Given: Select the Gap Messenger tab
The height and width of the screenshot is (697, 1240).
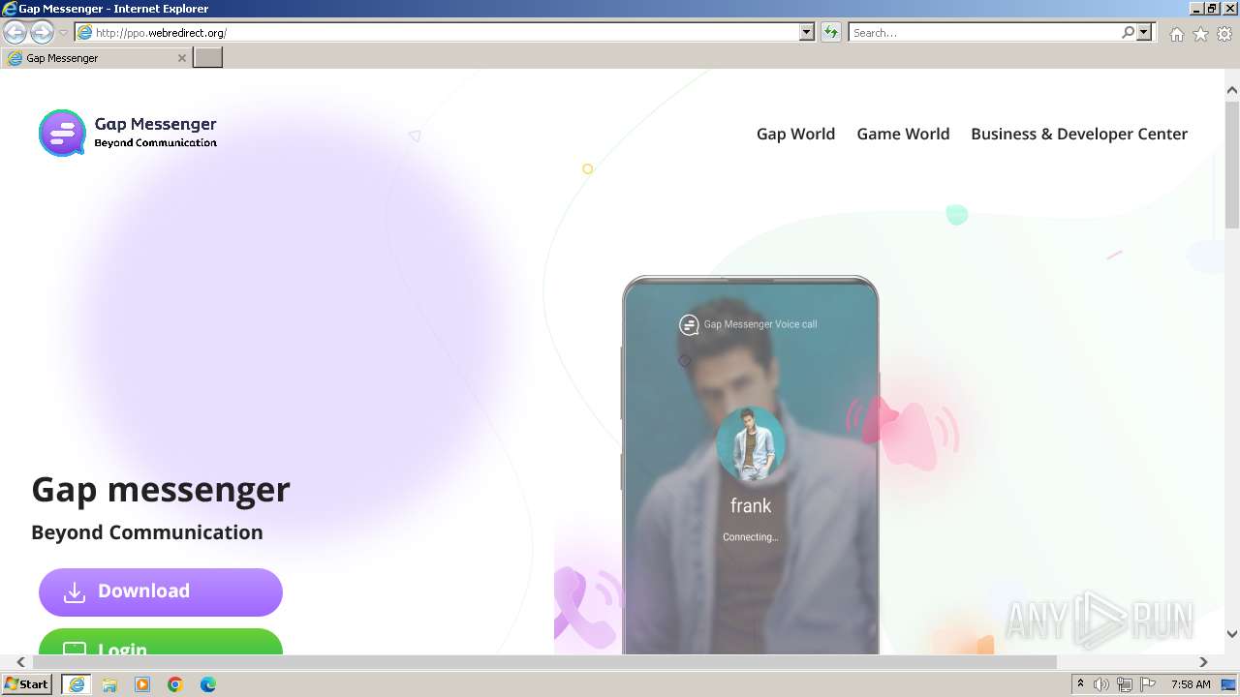Looking at the screenshot, I should click(97, 58).
